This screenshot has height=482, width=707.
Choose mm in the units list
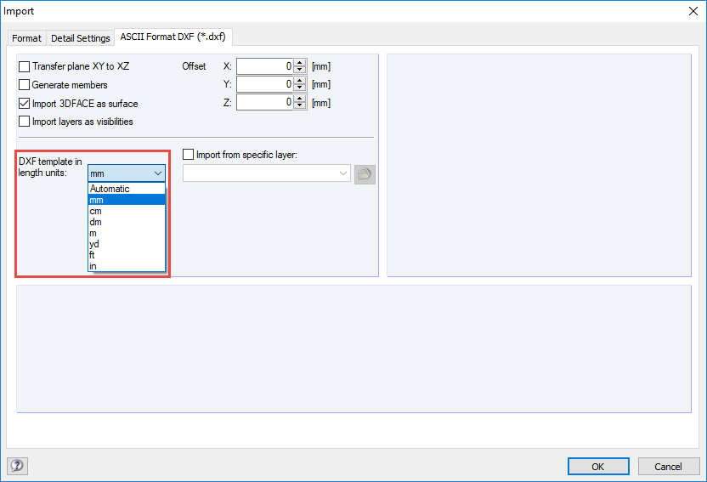click(x=127, y=200)
